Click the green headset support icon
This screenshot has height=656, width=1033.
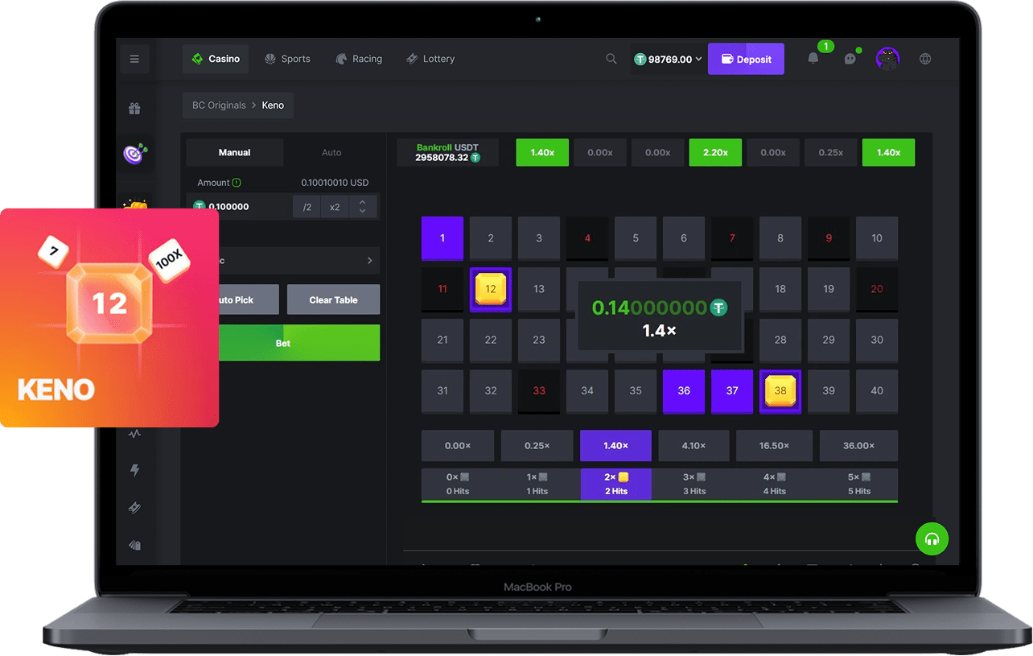click(932, 538)
